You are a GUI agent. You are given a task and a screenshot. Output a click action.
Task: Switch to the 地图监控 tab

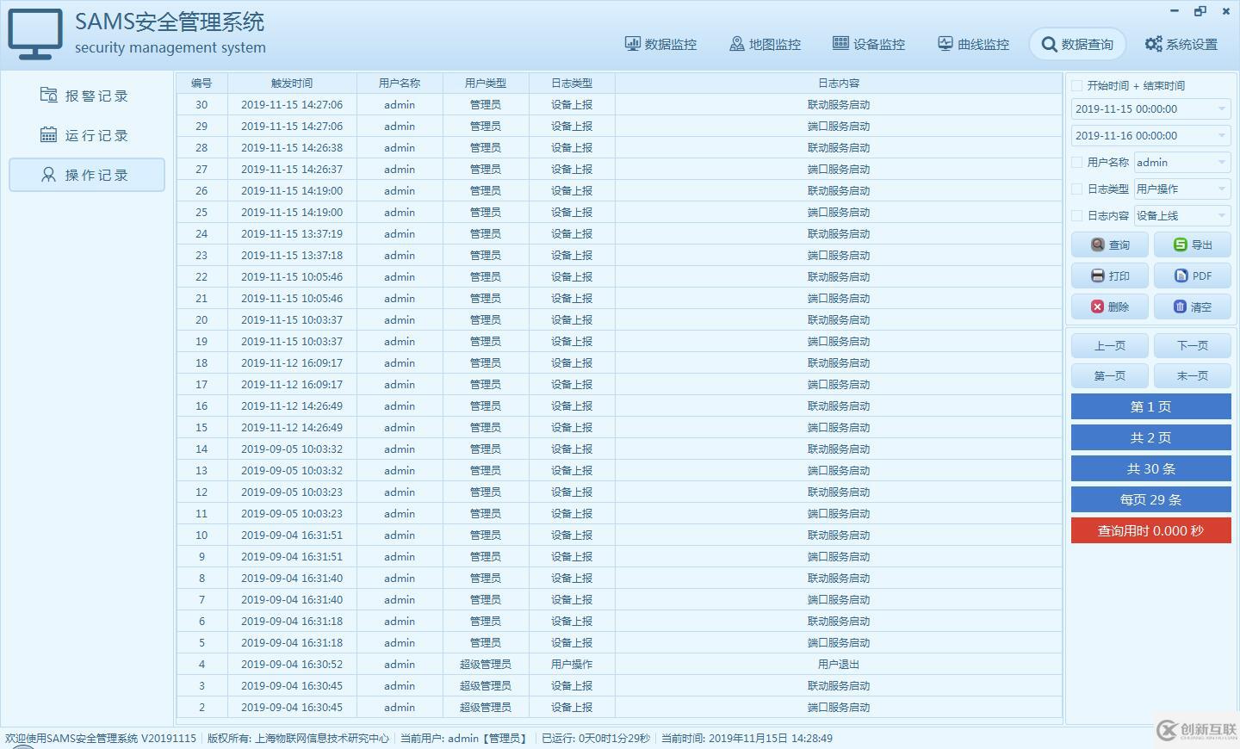(x=766, y=44)
